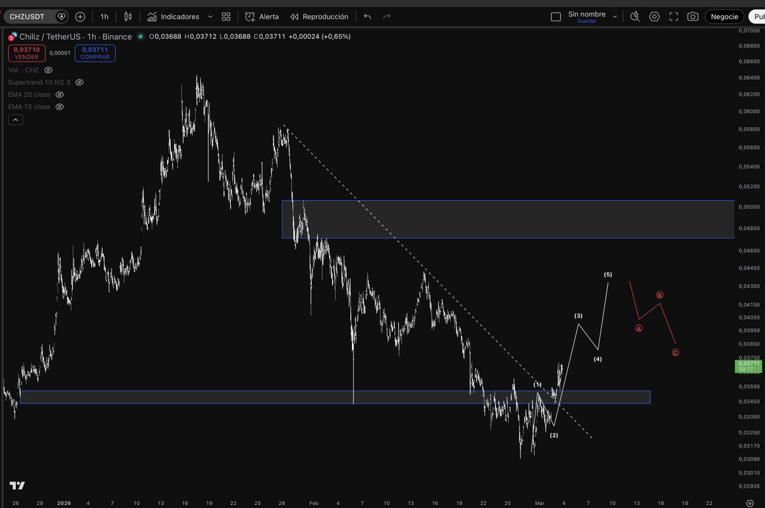Enter fullscreen mode

(x=674, y=17)
